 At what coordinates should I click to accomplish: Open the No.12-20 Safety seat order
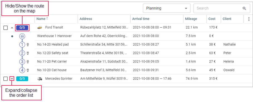click(53, 53)
